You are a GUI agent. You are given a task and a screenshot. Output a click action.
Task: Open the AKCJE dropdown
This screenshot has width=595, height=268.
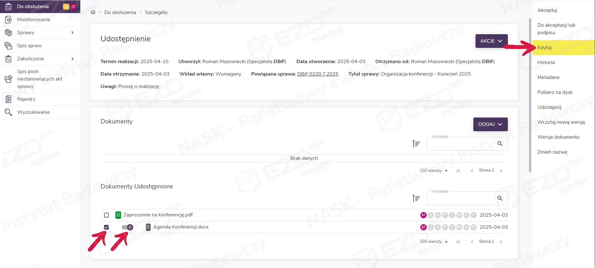click(x=491, y=41)
